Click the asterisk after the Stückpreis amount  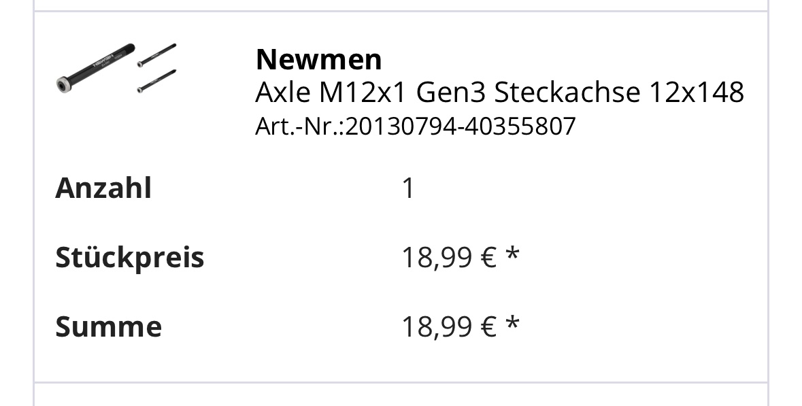512,253
